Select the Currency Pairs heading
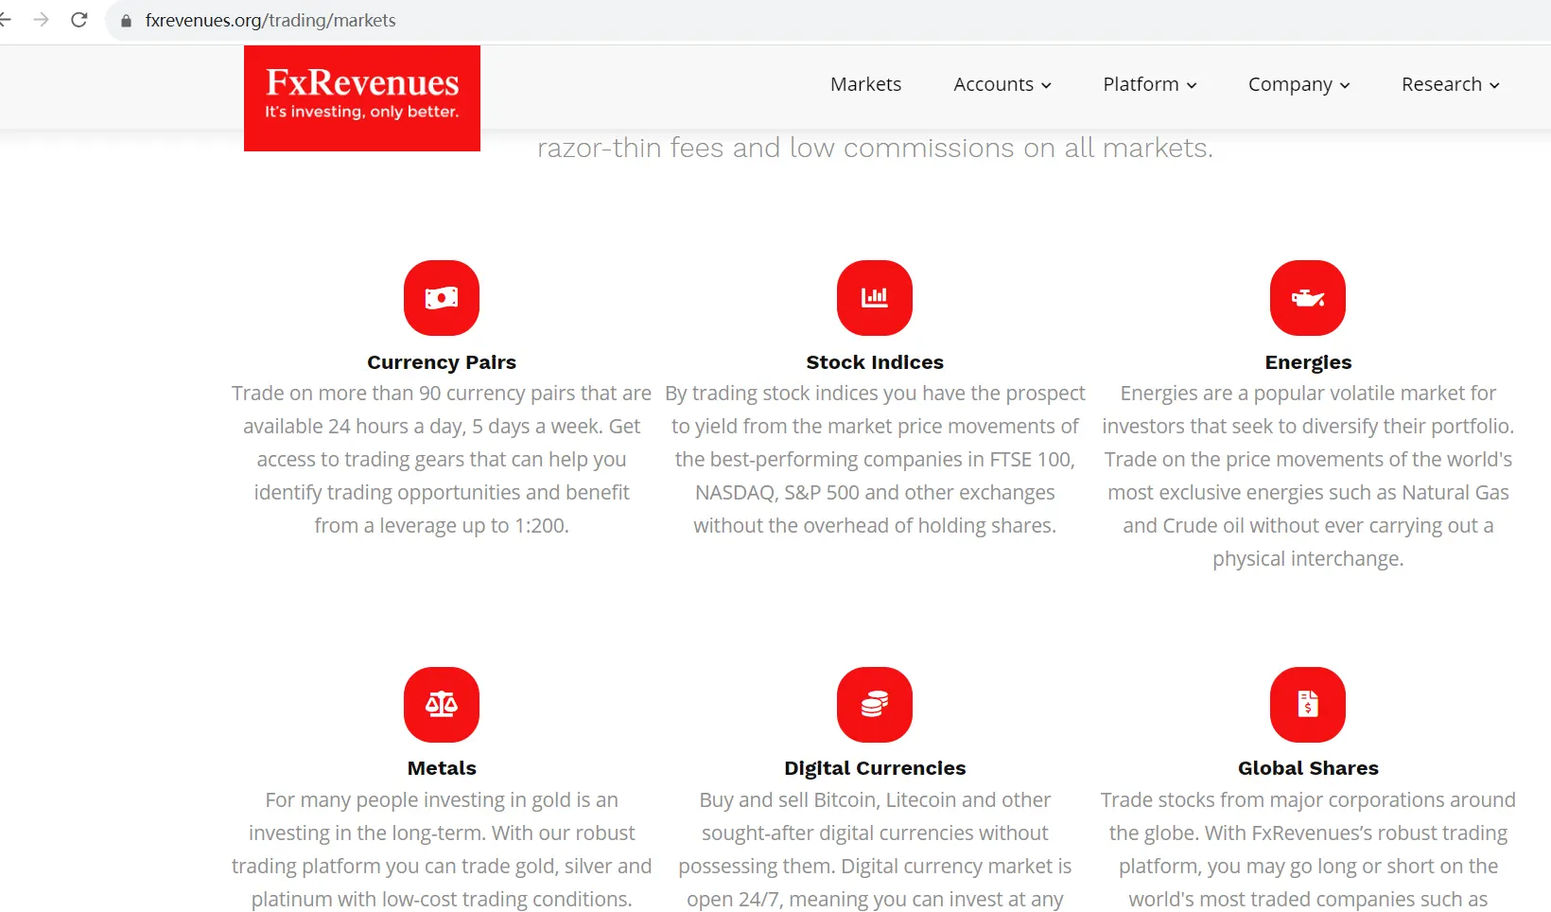The width and height of the screenshot is (1551, 912). 442,362
